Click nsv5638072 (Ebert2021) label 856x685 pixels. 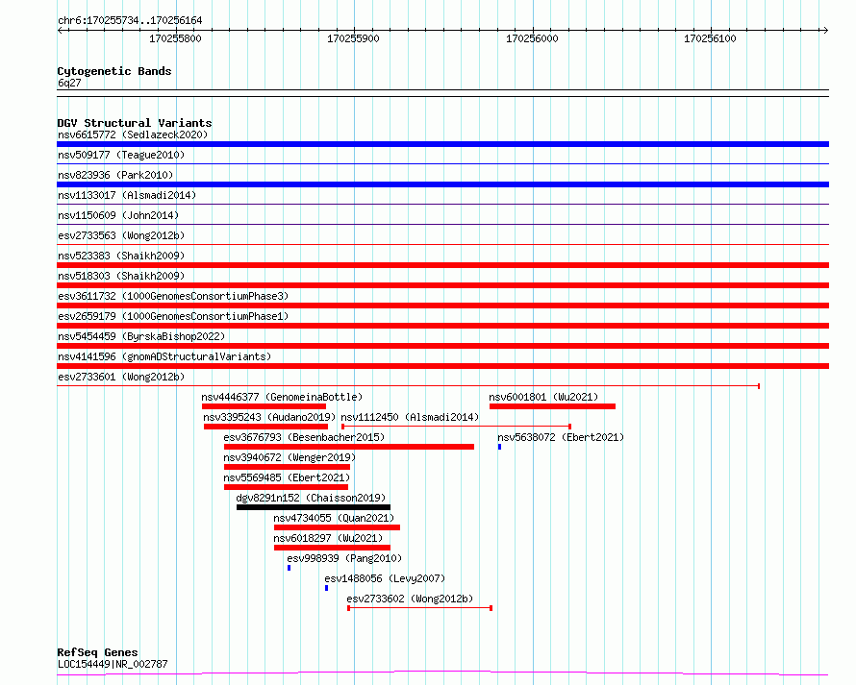(561, 437)
